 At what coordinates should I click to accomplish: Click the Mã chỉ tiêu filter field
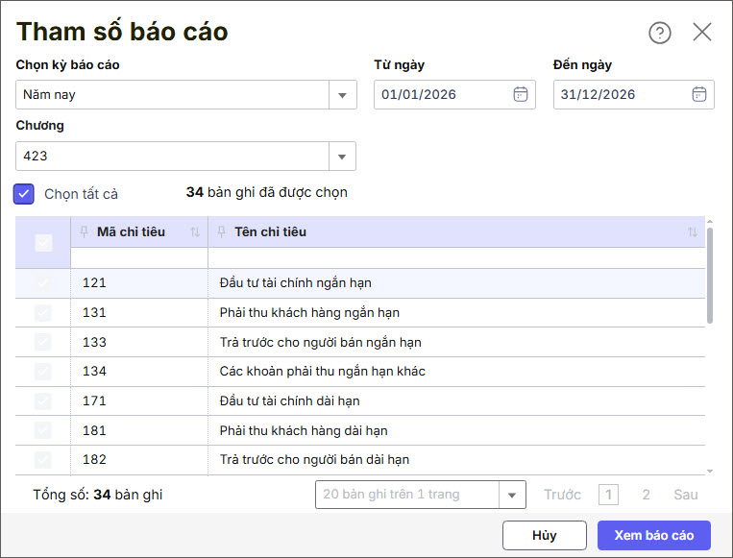(139, 258)
